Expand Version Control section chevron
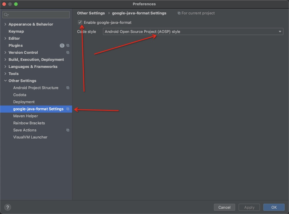This screenshot has width=289, height=214. tap(5, 53)
